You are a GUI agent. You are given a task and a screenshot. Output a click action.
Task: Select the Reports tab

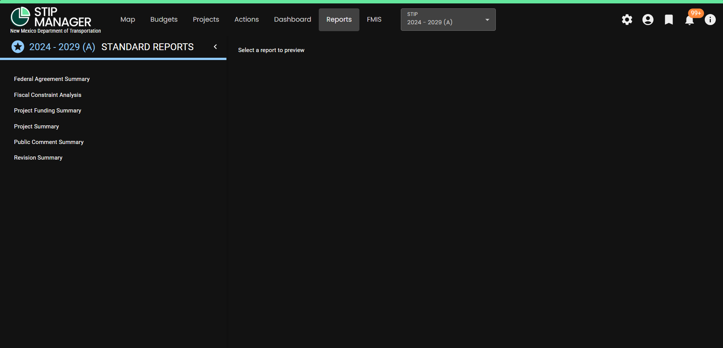pos(339,20)
